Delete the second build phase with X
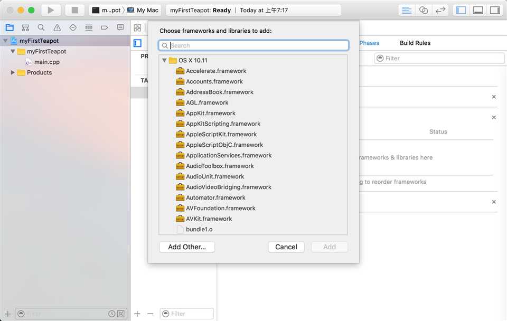This screenshot has height=321, width=507. 494,117
